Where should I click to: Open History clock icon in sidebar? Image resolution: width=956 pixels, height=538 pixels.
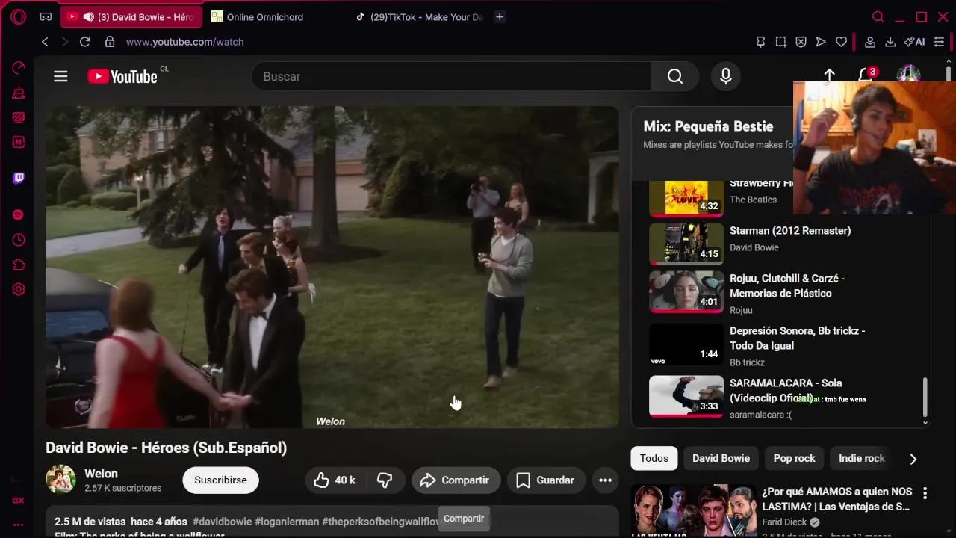tap(19, 240)
